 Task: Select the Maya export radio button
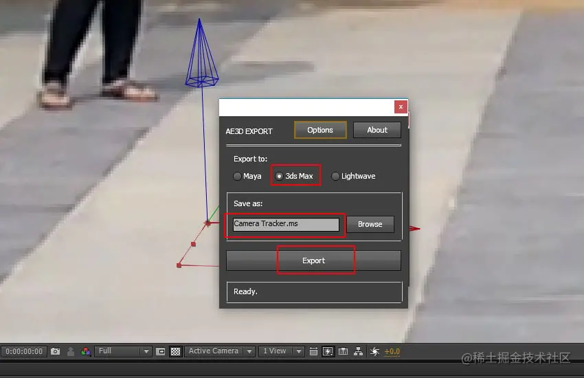[x=237, y=176]
